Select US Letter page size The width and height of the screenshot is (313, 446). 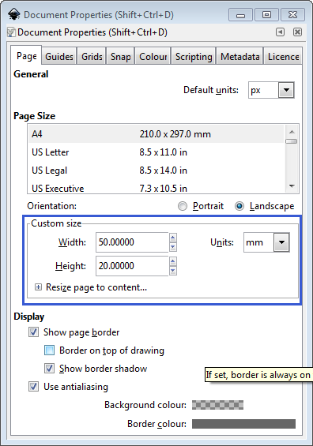[x=156, y=152]
